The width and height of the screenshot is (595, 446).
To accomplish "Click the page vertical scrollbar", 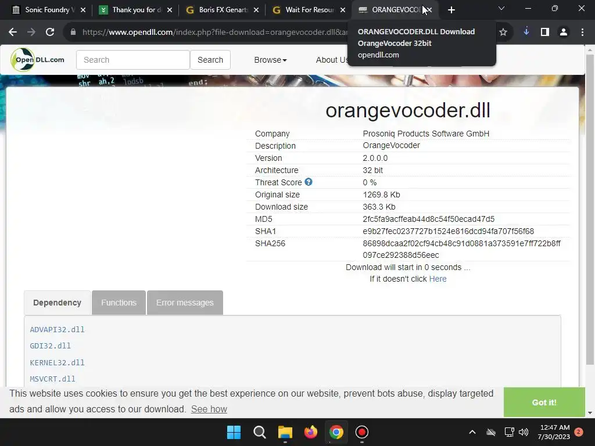I will click(590, 208).
